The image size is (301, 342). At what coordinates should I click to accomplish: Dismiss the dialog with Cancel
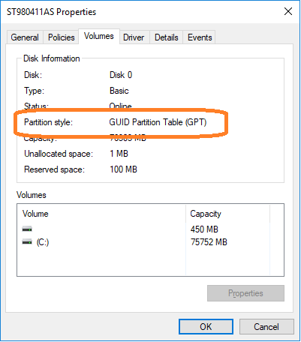266,326
